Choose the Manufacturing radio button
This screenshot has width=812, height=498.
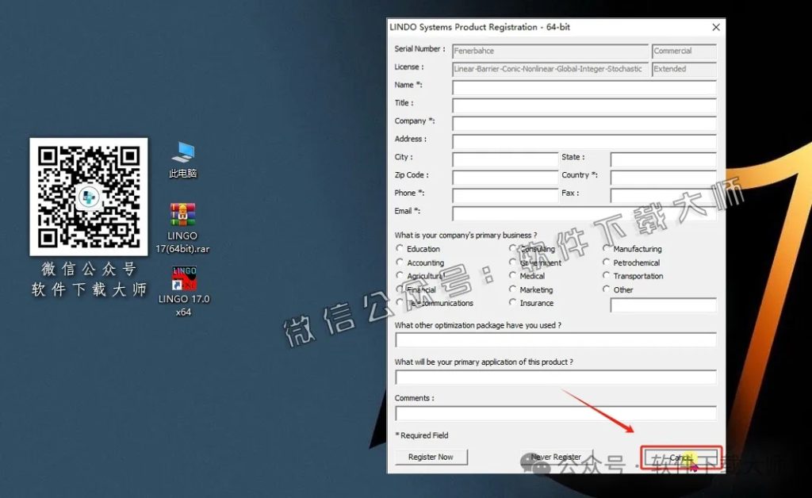607,249
